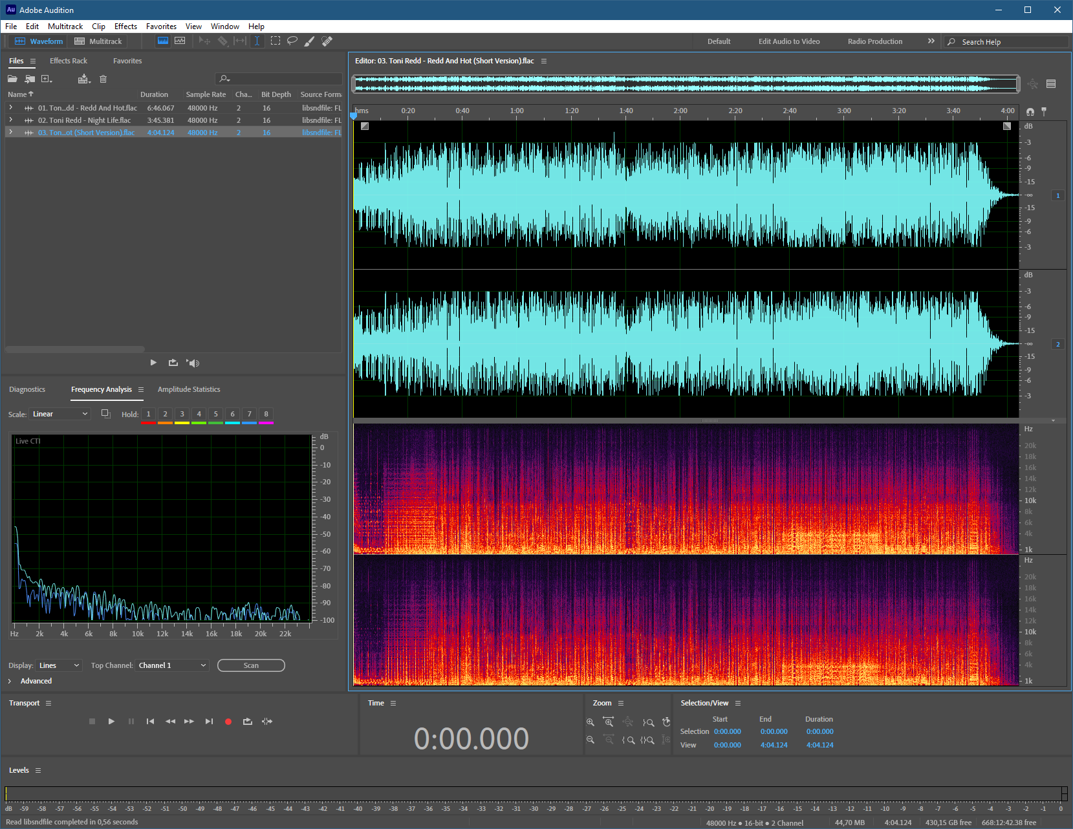Open the Amplitude Statistics tab
This screenshot has height=829, width=1073.
click(x=189, y=389)
